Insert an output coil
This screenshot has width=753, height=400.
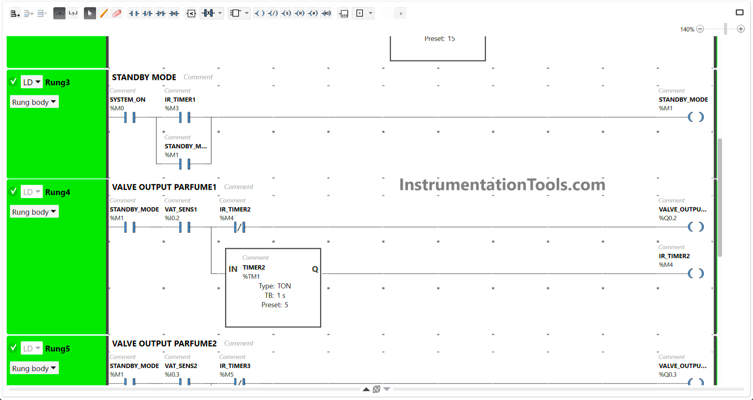(260, 14)
